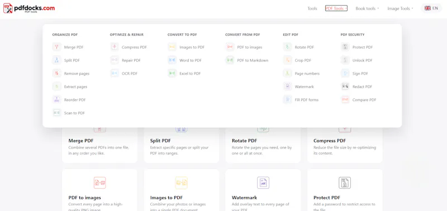Click the PDF SECURITY column heading
The width and height of the screenshot is (447, 211).
tap(353, 35)
